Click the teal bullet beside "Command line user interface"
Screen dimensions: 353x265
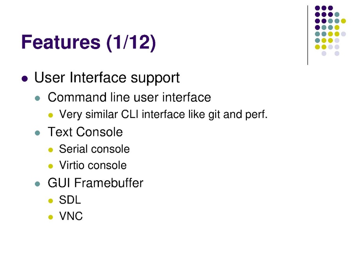click(38, 98)
